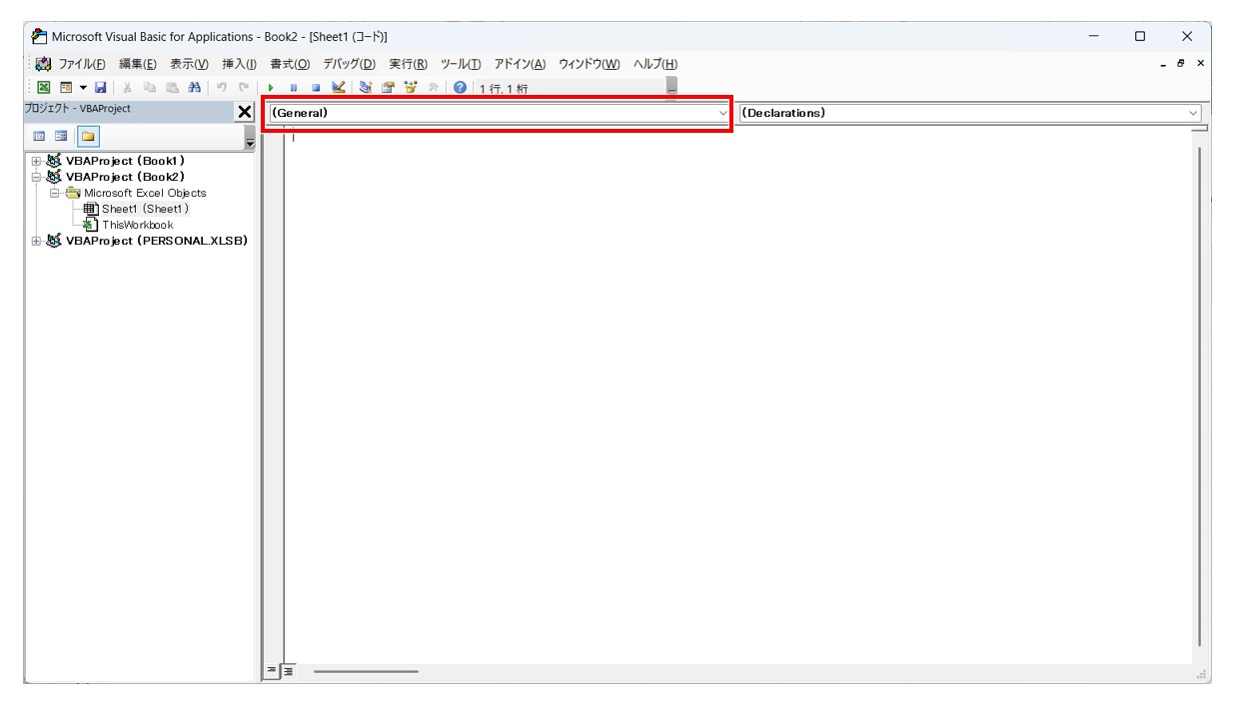Collapse the VBAProject (Book2) tree node
The width and height of the screenshot is (1235, 705).
(36, 177)
